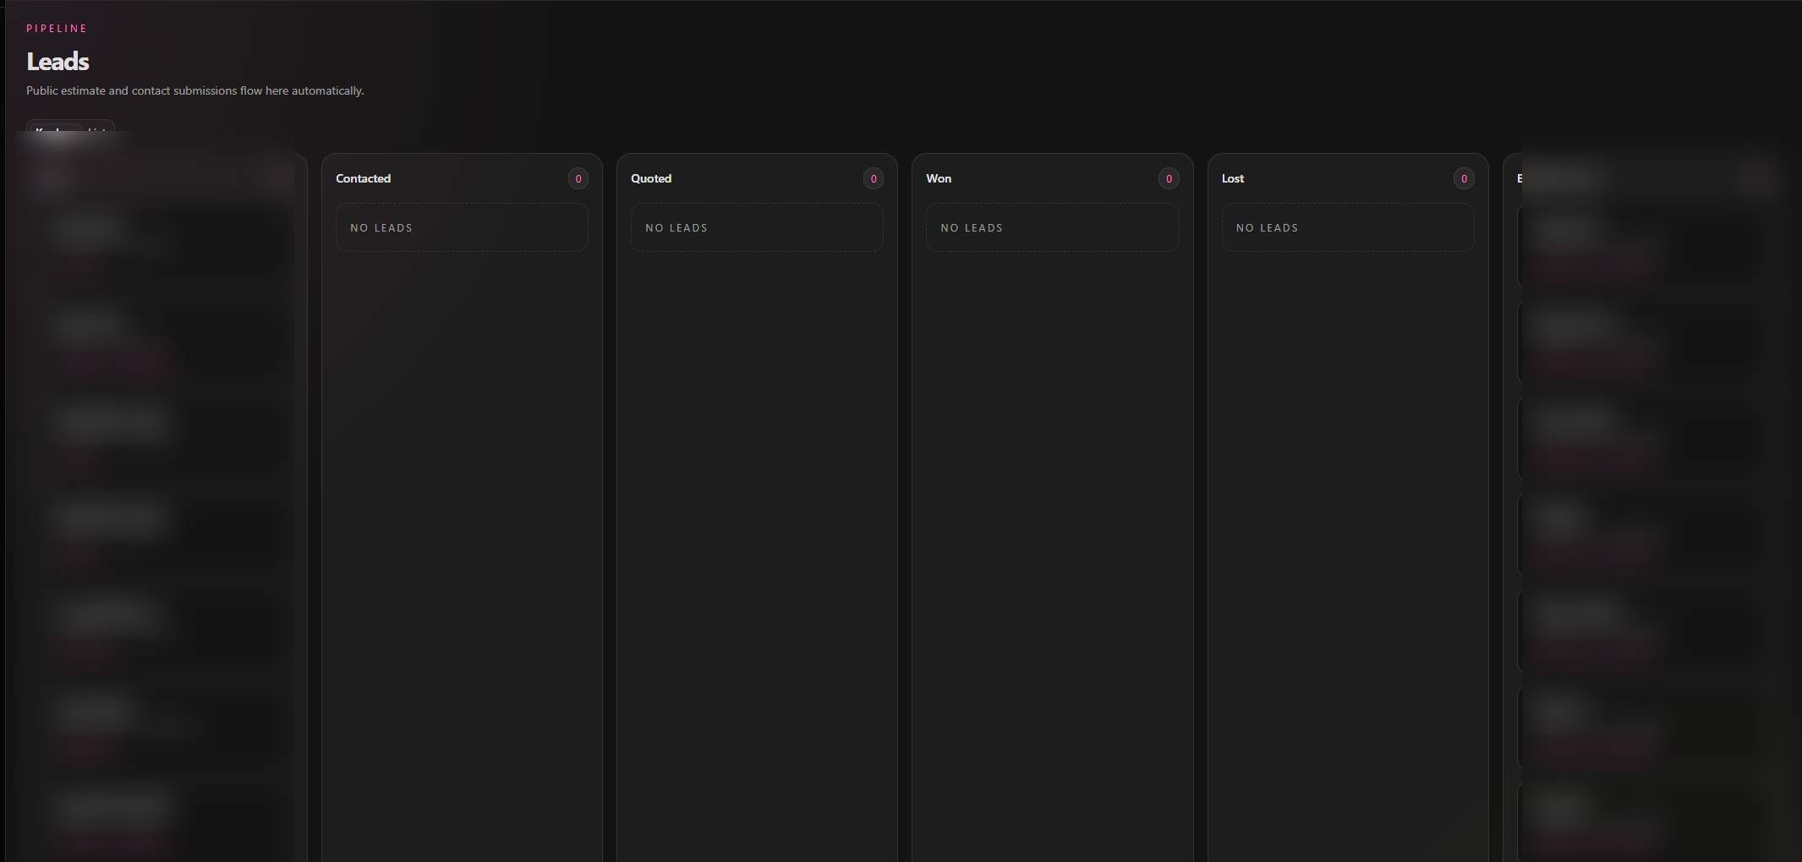Click the Won column count badge
The image size is (1802, 862).
click(1169, 178)
